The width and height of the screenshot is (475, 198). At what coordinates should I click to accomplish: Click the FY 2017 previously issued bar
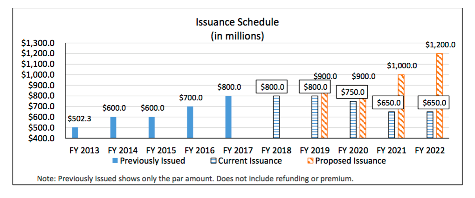coord(228,117)
